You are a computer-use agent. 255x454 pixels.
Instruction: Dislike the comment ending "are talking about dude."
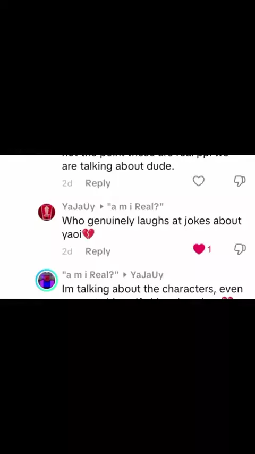coord(240,181)
